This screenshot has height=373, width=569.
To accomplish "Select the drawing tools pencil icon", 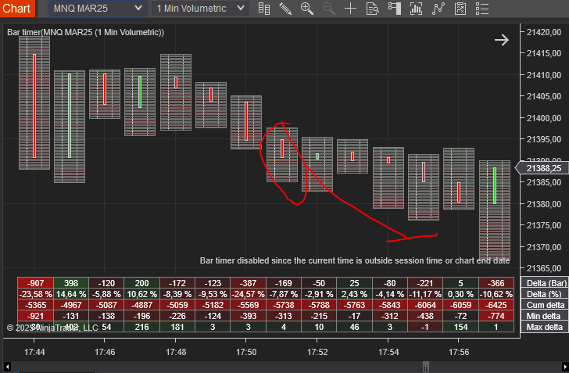I will coord(285,9).
